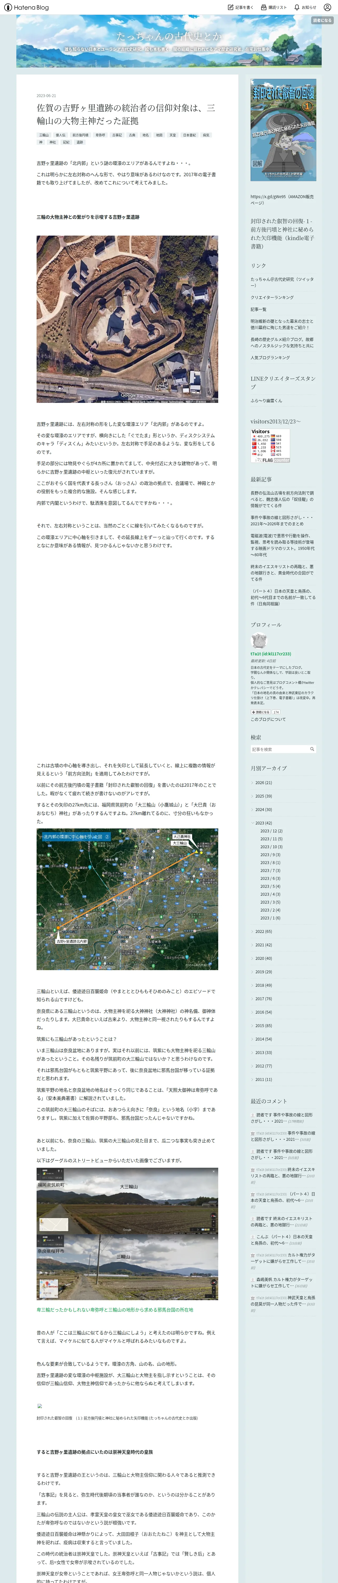
Task: Select the 日本書紀 tag
Action: tap(190, 135)
